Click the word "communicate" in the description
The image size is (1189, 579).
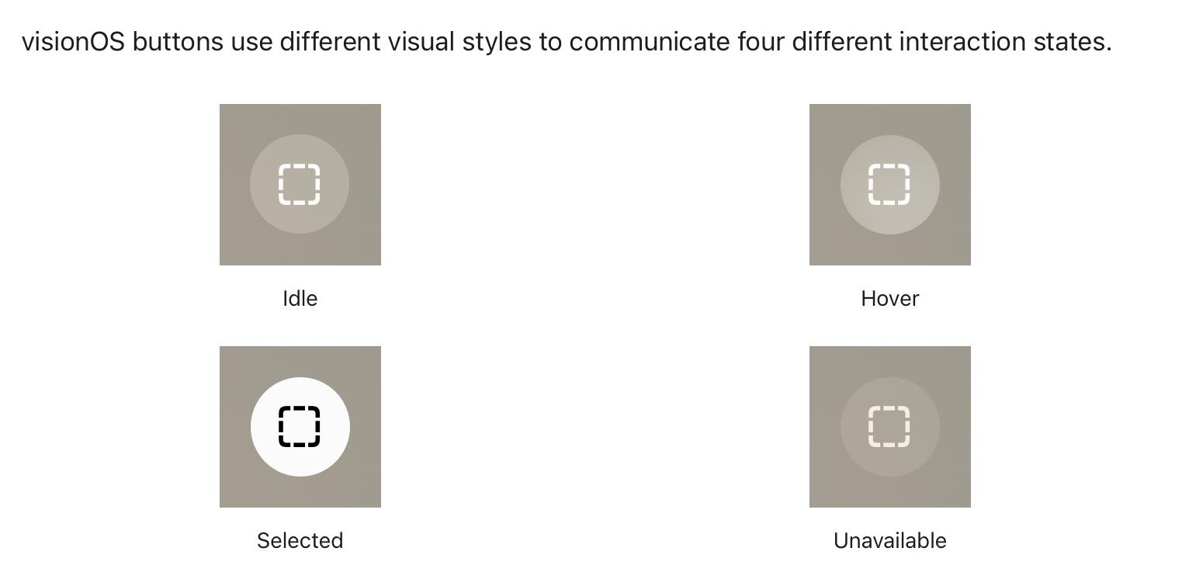click(649, 42)
